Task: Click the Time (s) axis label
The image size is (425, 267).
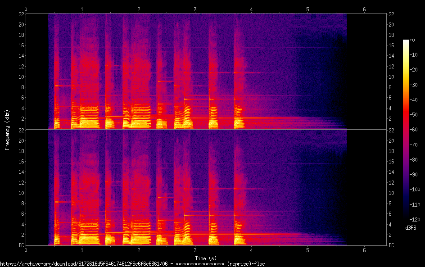Action: point(206,258)
